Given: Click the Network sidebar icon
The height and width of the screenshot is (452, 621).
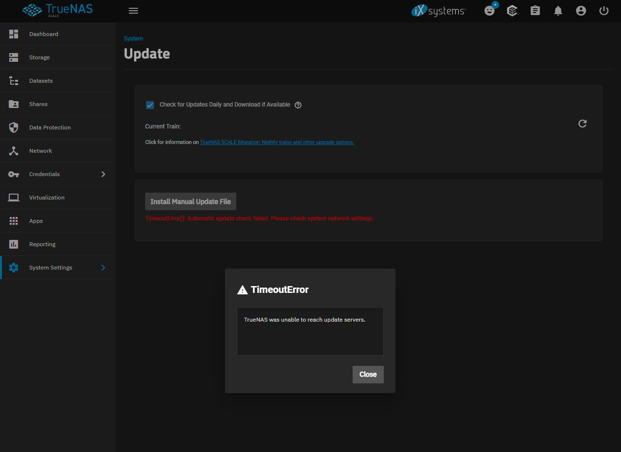Looking at the screenshot, I should point(14,151).
